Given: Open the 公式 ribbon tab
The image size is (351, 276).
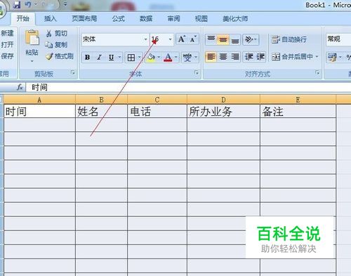Looking at the screenshot, I should pos(118,19).
